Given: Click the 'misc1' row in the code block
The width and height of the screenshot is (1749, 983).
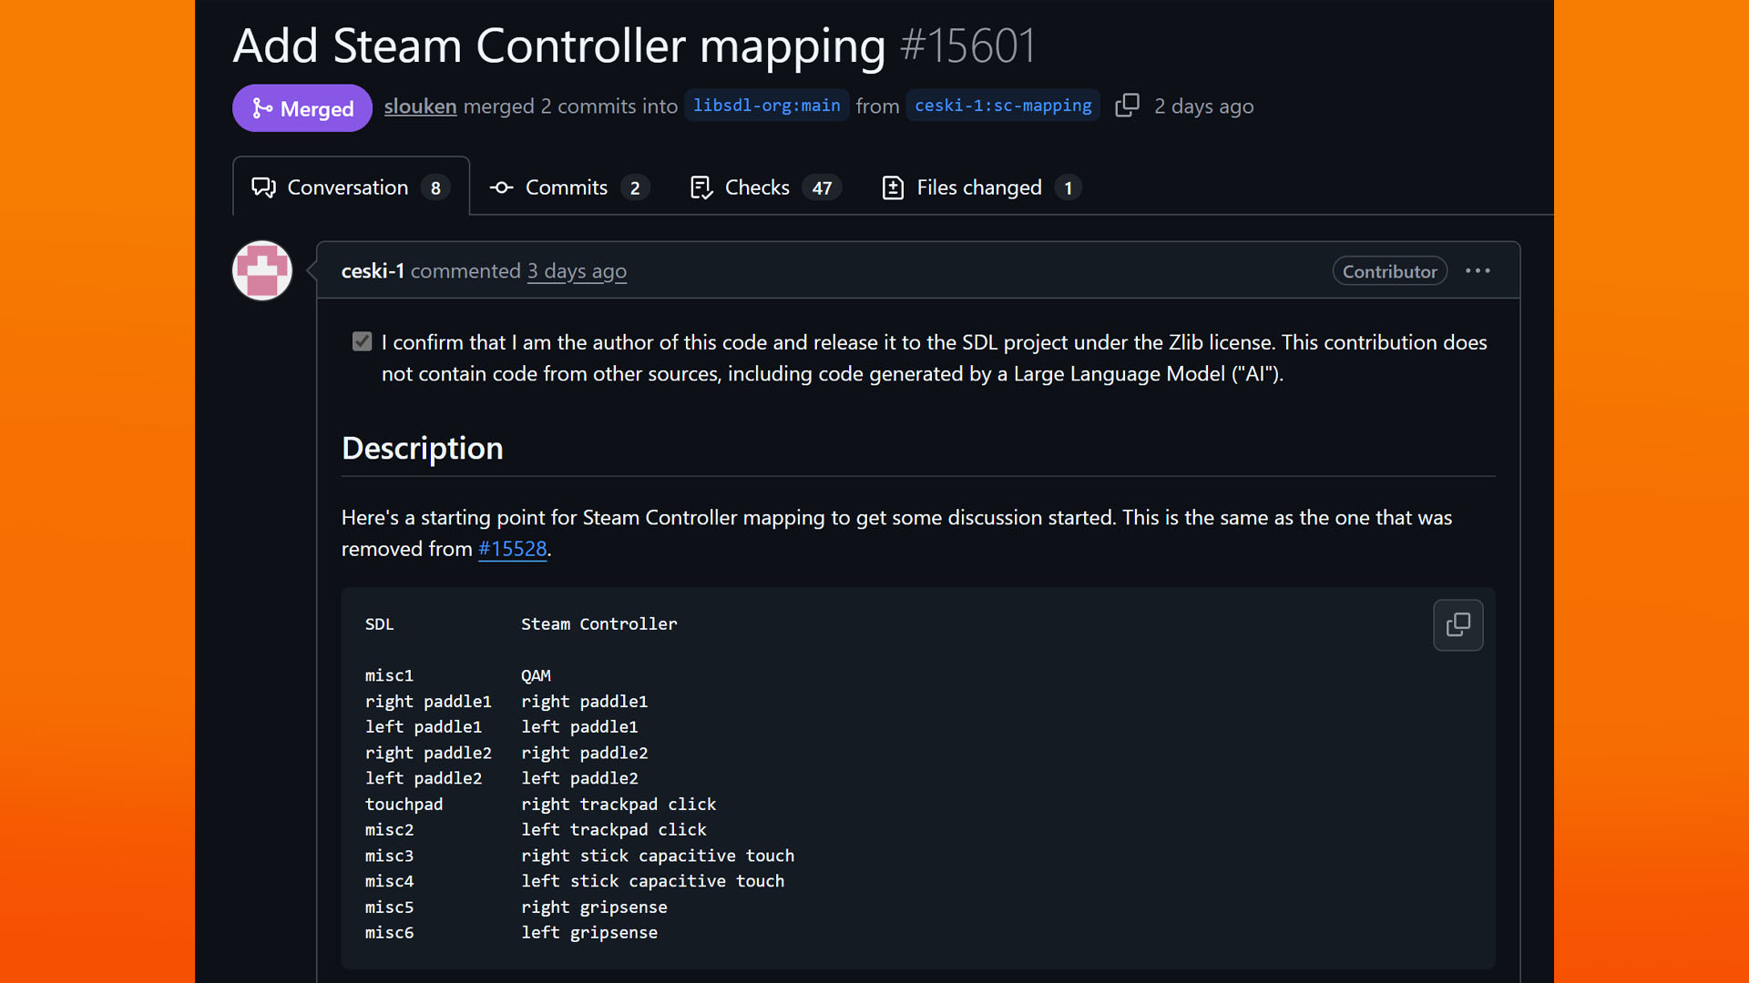Looking at the screenshot, I should coord(389,675).
